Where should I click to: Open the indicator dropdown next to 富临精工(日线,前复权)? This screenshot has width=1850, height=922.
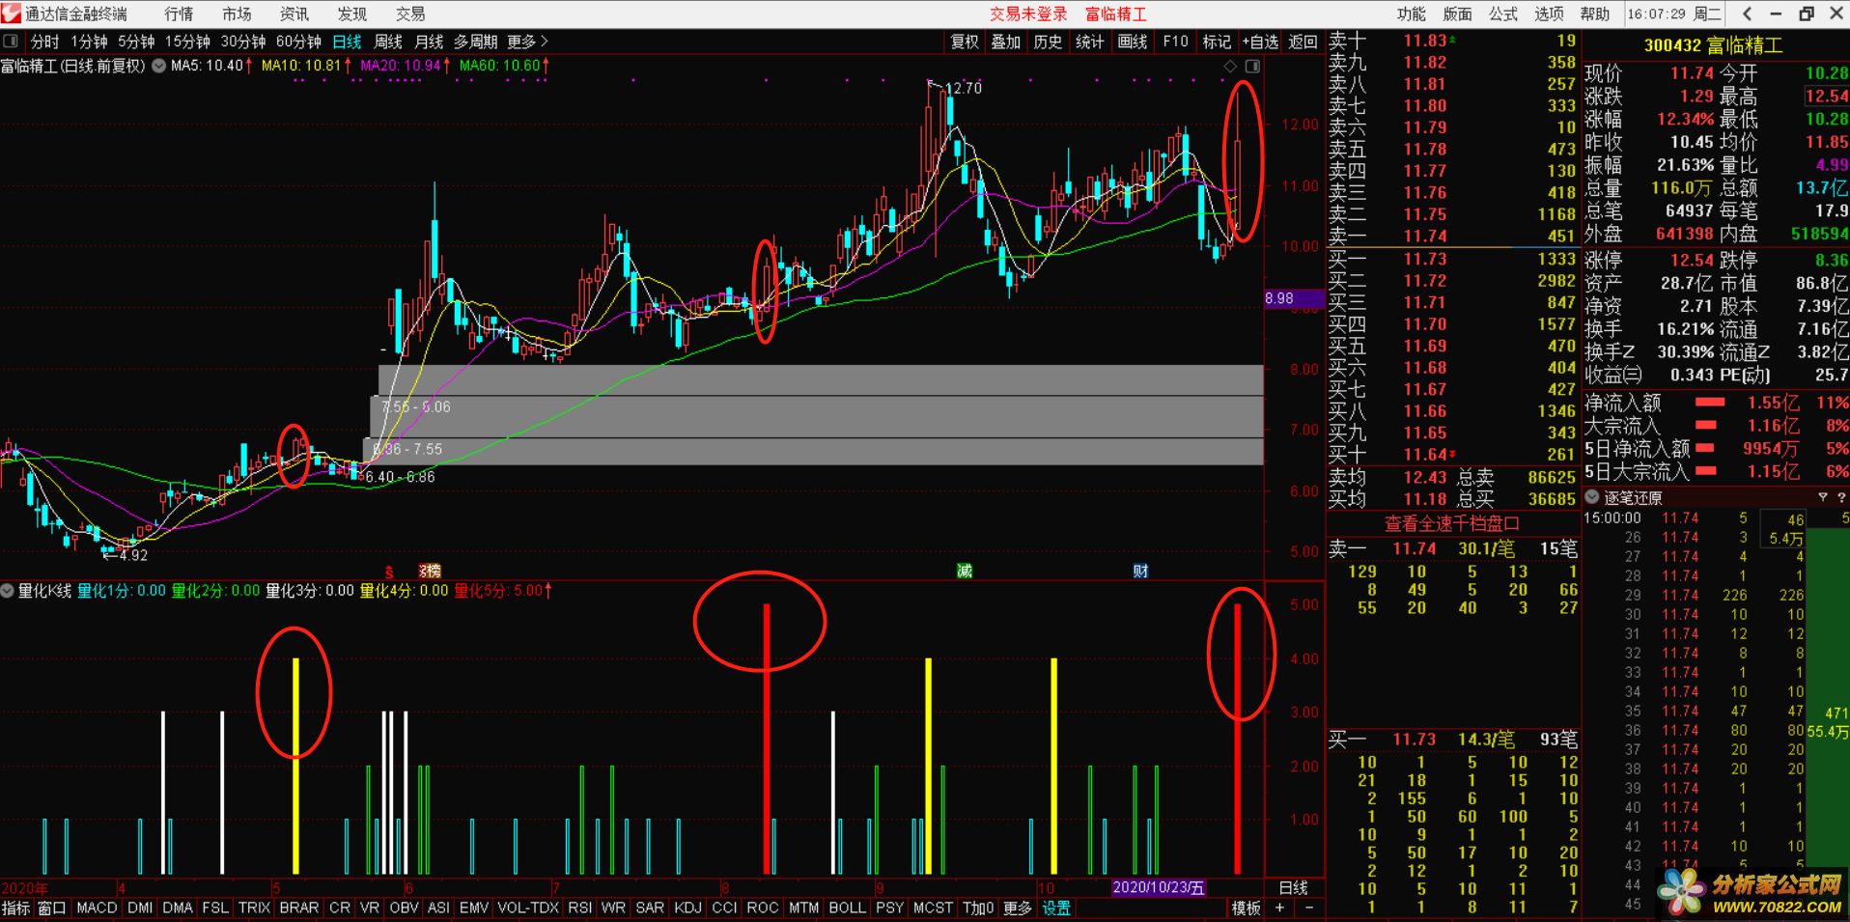[x=158, y=66]
